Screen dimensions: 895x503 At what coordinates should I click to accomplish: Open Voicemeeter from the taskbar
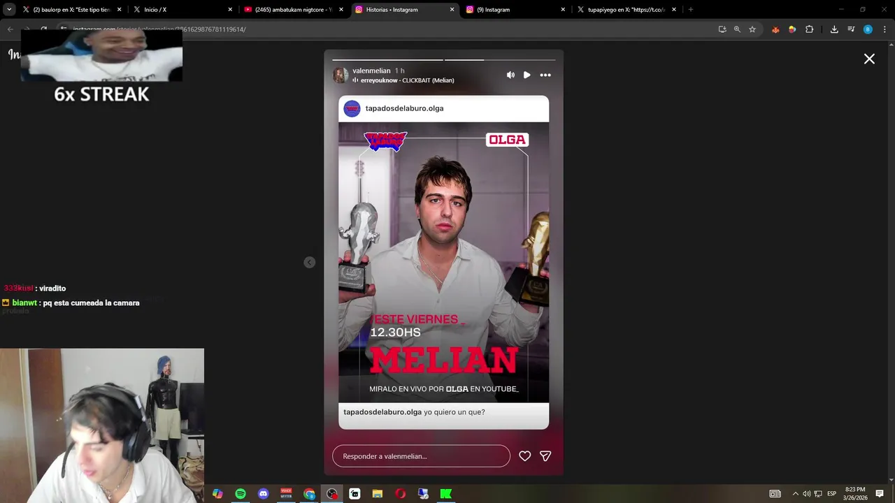[x=286, y=494]
